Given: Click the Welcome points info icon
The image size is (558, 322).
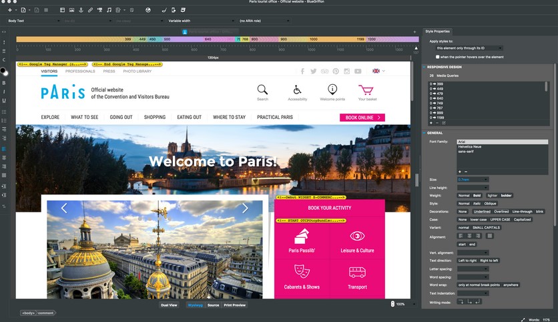Looking at the screenshot, I should [332, 89].
